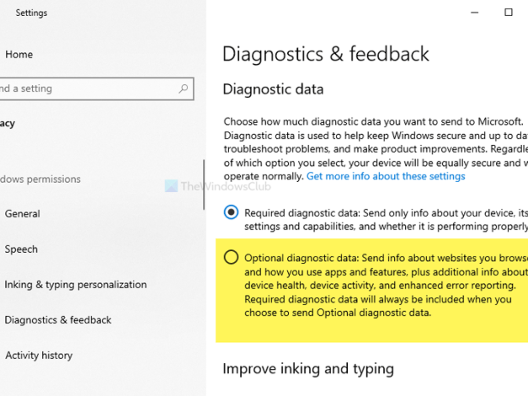Image resolution: width=528 pixels, height=396 pixels.
Task: Click the Improve inking and typing heading
Action: (308, 368)
